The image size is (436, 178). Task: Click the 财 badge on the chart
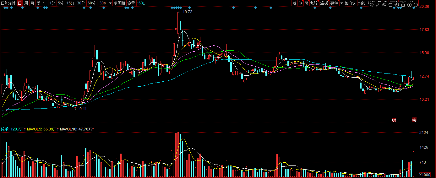pos(394,120)
